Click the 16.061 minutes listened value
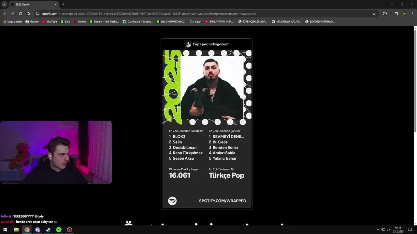 [180, 175]
